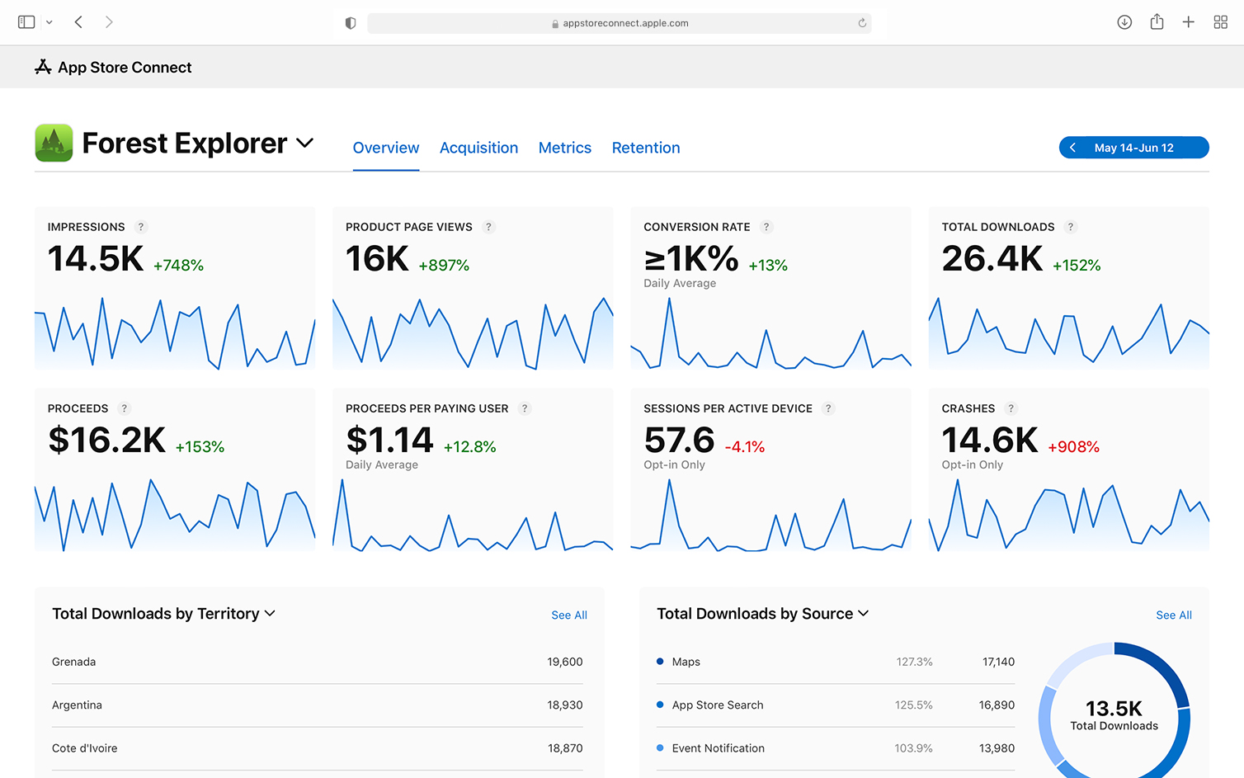Click the privacy report shield icon

(350, 22)
